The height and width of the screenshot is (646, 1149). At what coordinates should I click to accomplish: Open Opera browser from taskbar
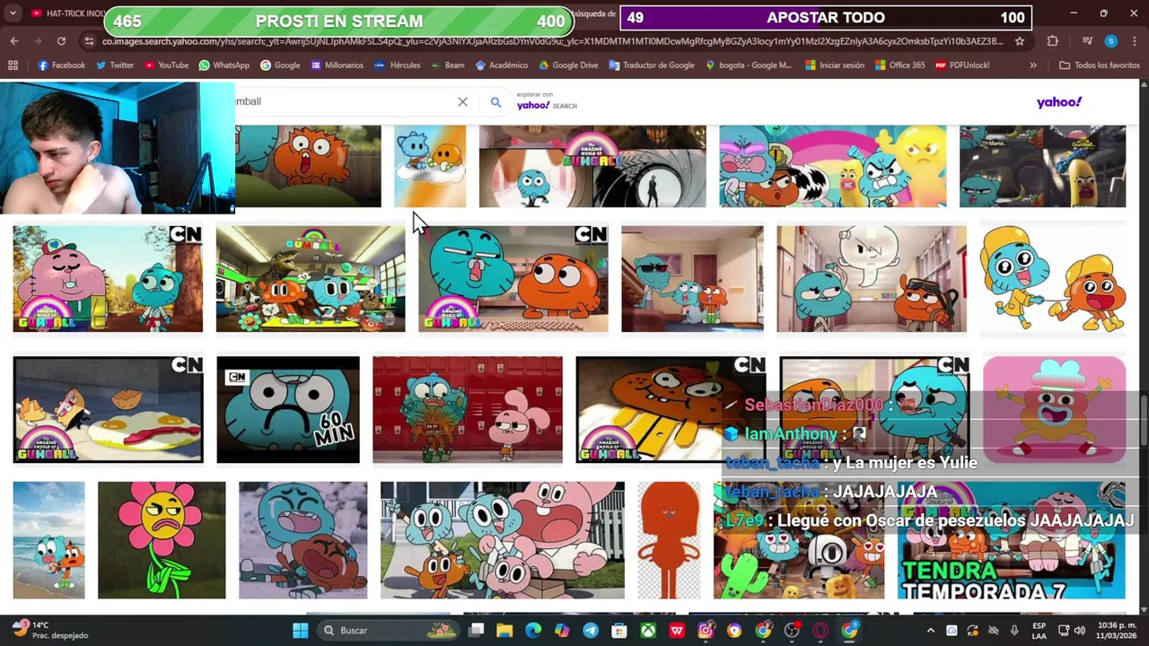[820, 631]
